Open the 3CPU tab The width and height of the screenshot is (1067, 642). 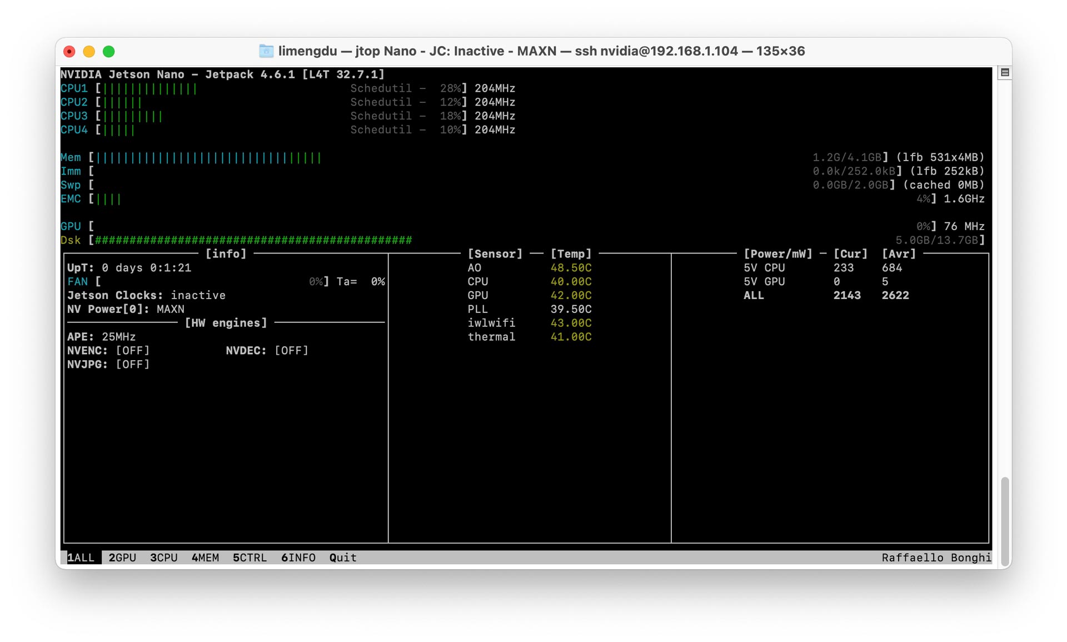point(164,558)
